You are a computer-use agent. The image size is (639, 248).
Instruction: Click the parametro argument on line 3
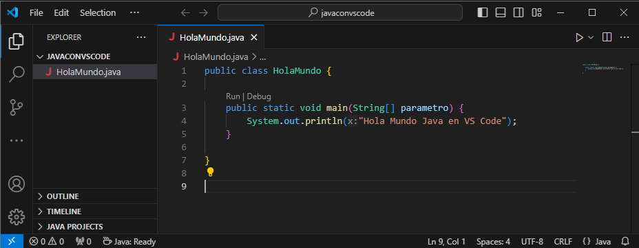coord(425,108)
